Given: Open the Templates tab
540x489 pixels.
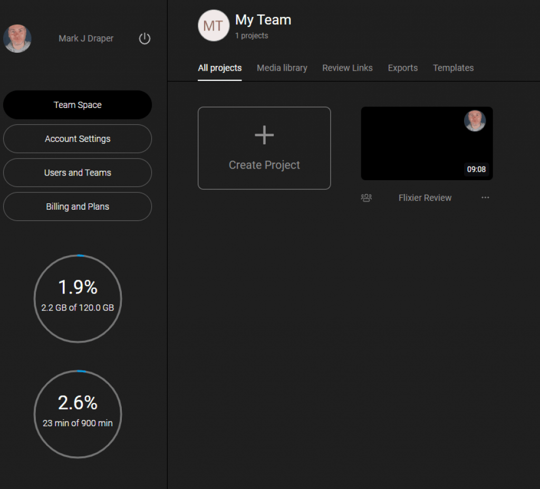Looking at the screenshot, I should [453, 68].
